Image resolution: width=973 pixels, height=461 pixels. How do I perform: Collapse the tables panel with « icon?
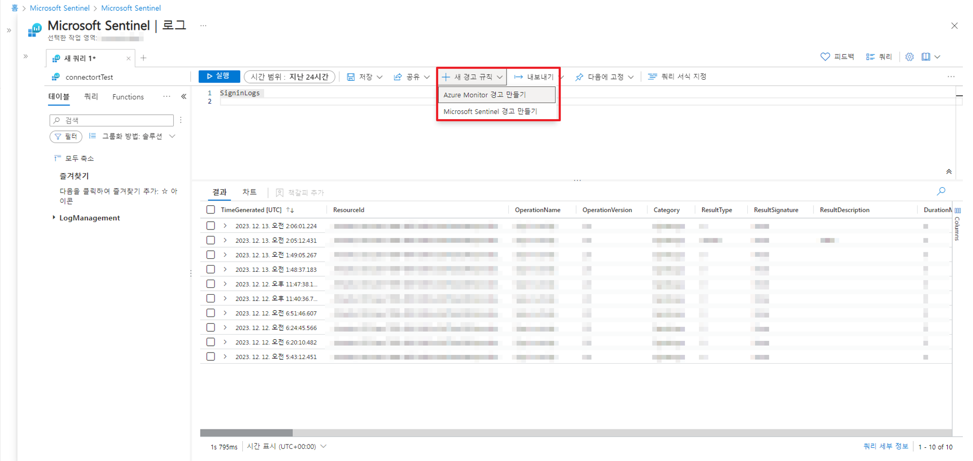point(184,96)
